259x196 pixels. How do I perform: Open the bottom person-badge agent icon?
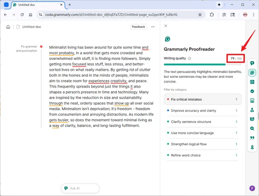pyautogui.click(x=252, y=147)
